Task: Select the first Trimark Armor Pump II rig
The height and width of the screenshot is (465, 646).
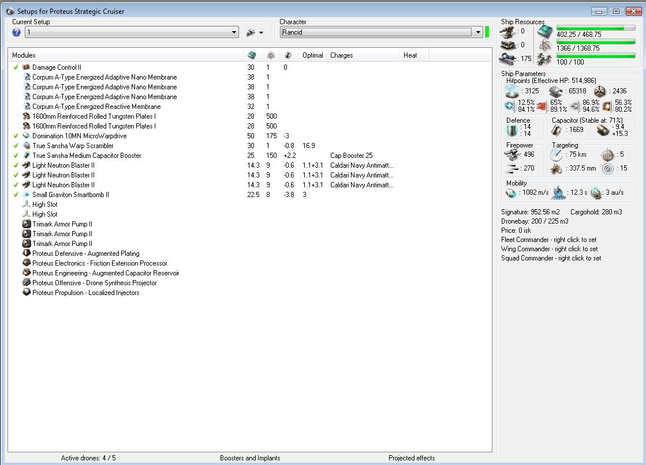Action: (x=249, y=224)
